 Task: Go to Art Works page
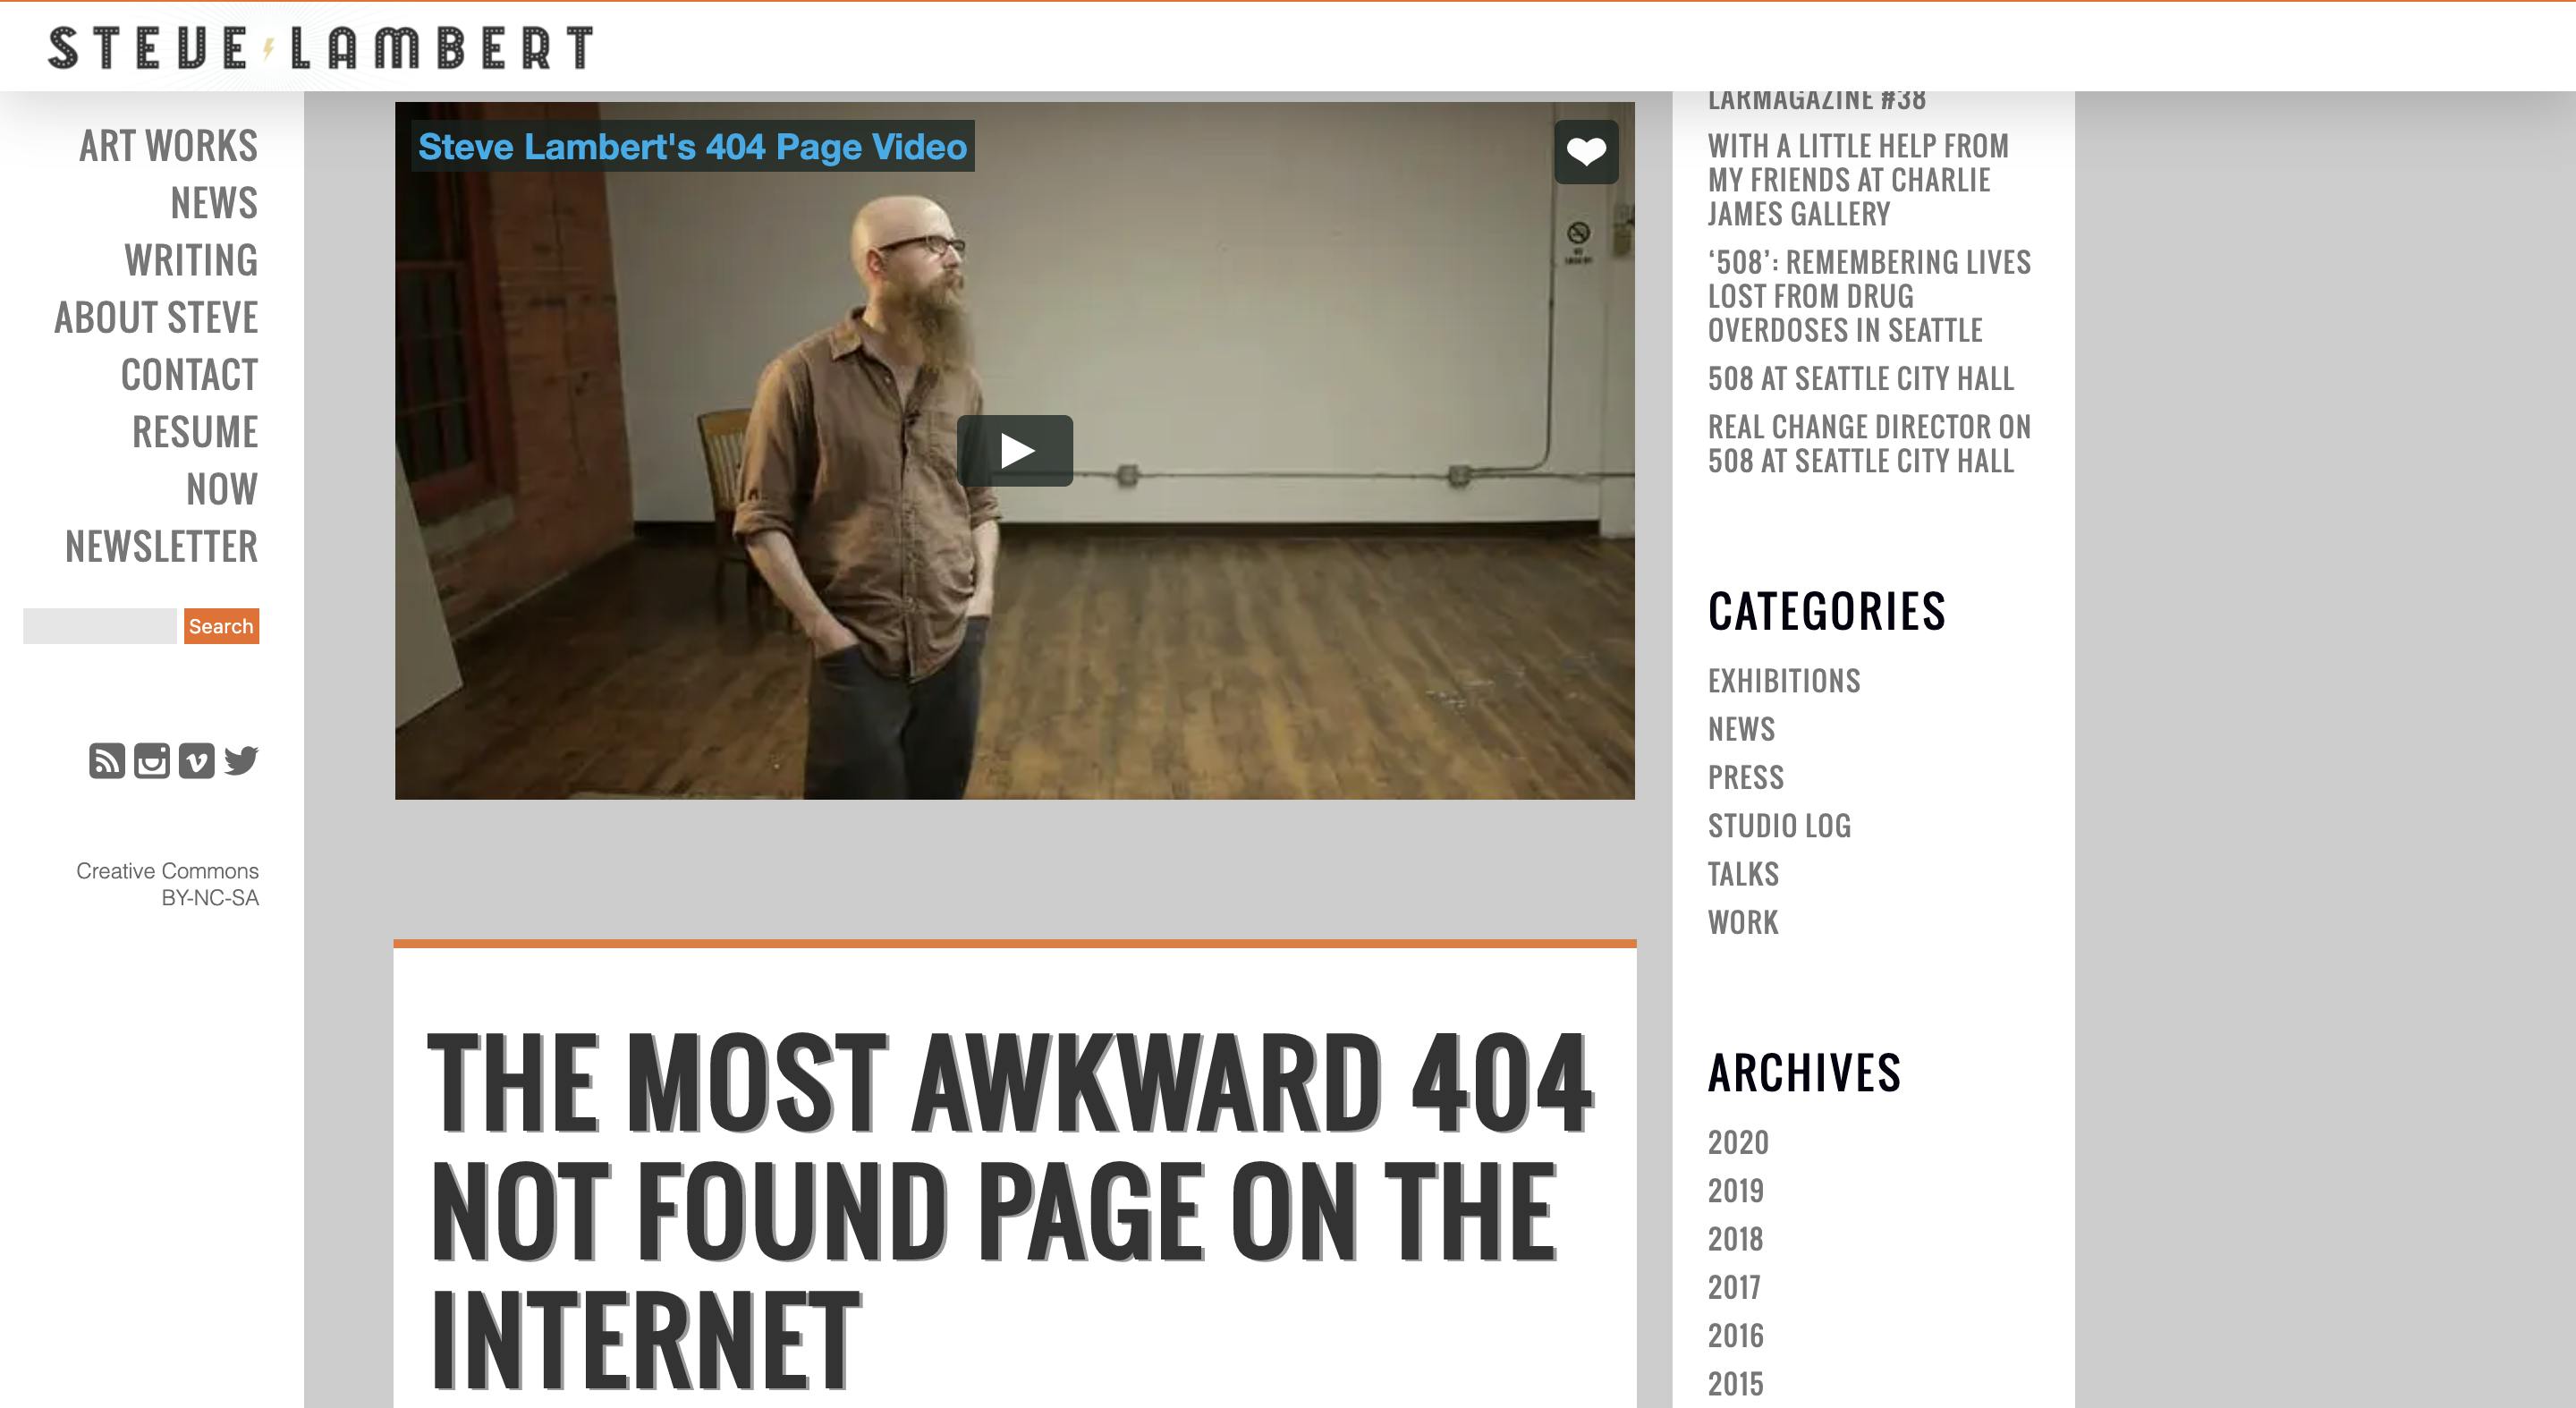(169, 146)
